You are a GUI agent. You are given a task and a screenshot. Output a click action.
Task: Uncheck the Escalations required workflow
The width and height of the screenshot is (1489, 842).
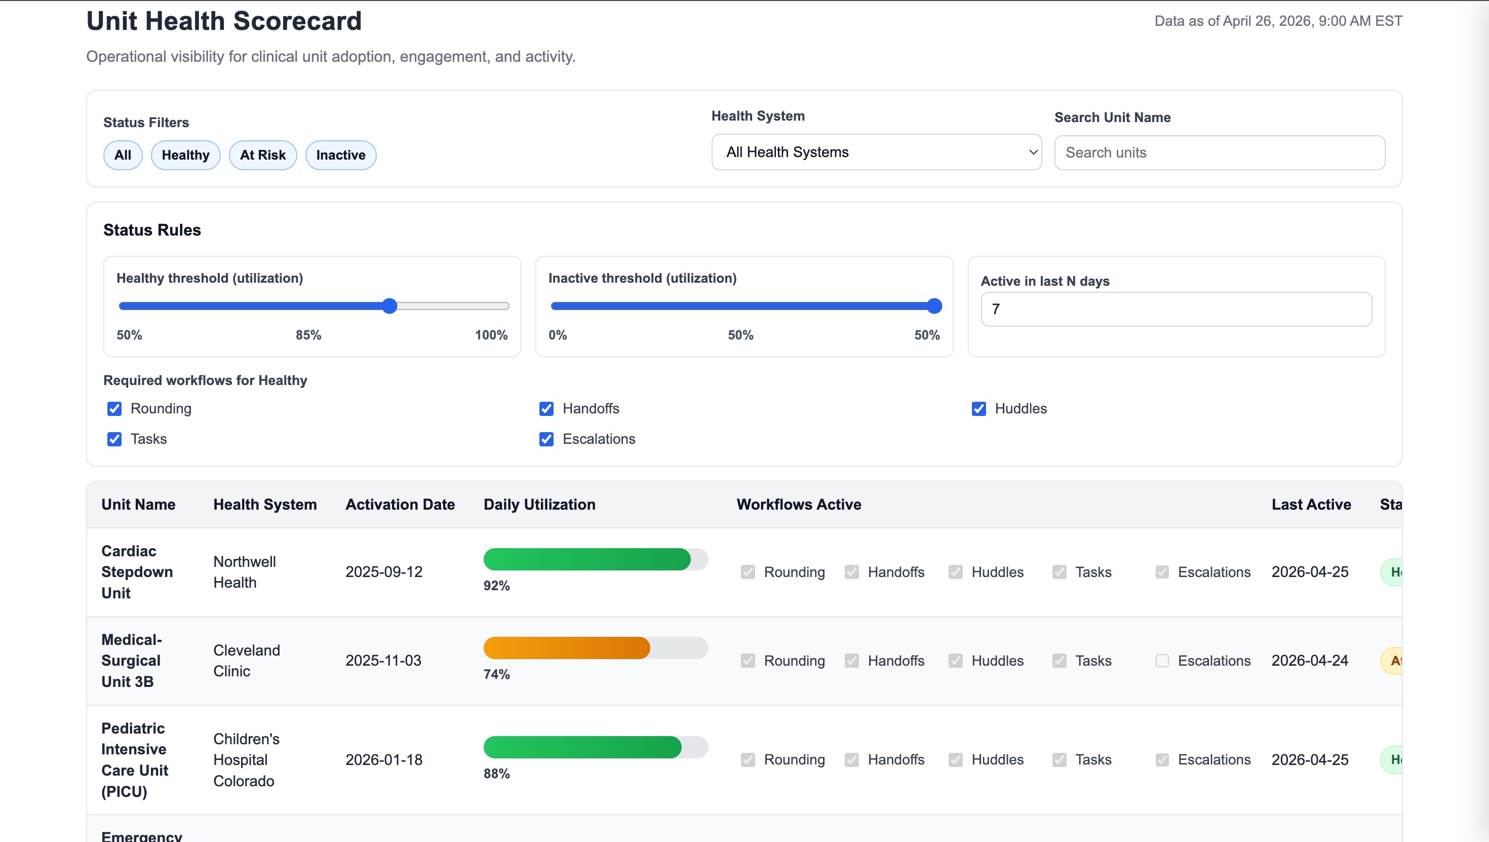546,440
